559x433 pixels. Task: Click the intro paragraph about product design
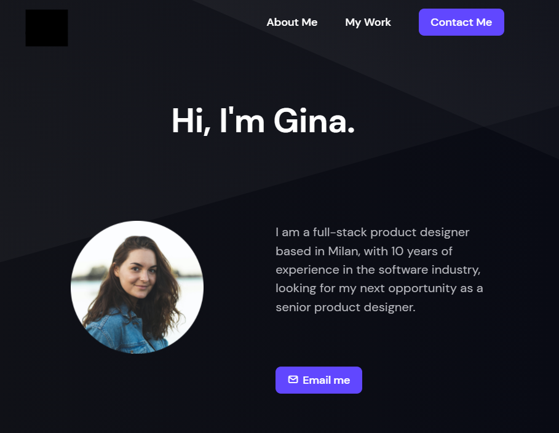(x=379, y=269)
